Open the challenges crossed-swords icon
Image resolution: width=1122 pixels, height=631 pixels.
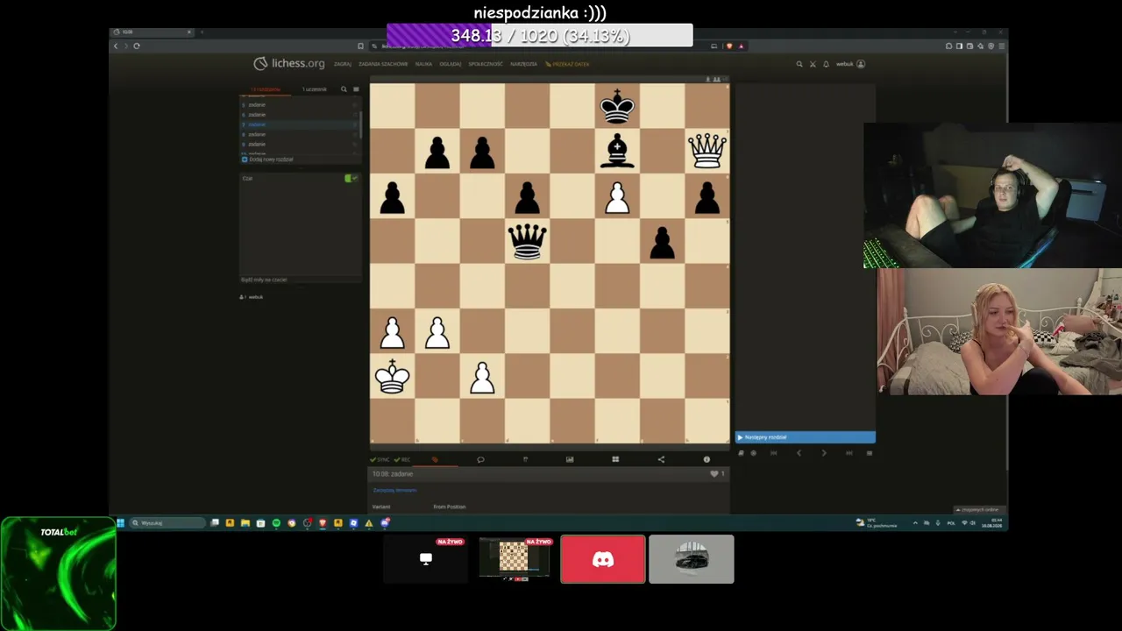click(x=813, y=64)
